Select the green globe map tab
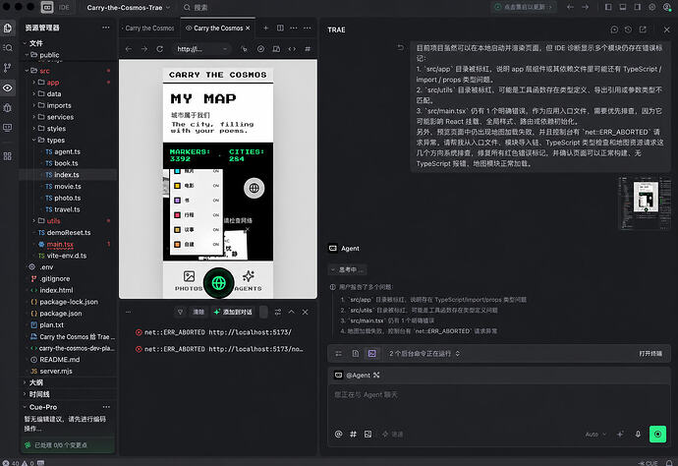678x466 pixels. [219, 283]
